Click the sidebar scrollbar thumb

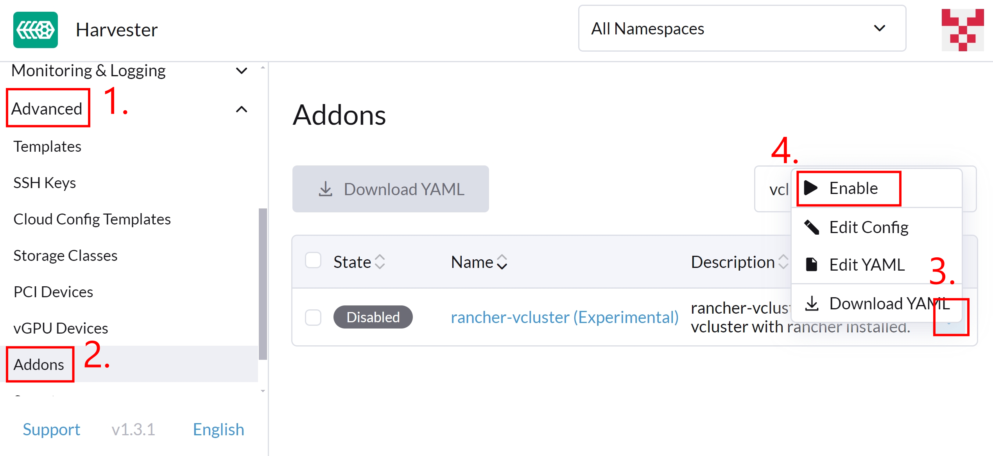(263, 284)
